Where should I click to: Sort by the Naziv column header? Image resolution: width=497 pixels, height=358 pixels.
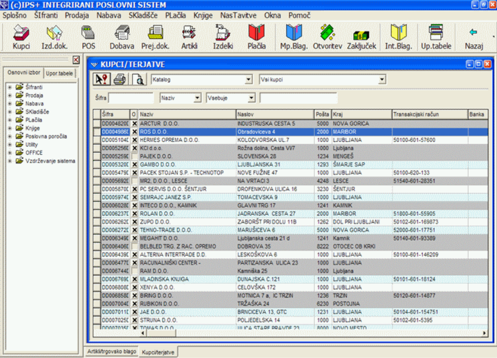coord(187,114)
